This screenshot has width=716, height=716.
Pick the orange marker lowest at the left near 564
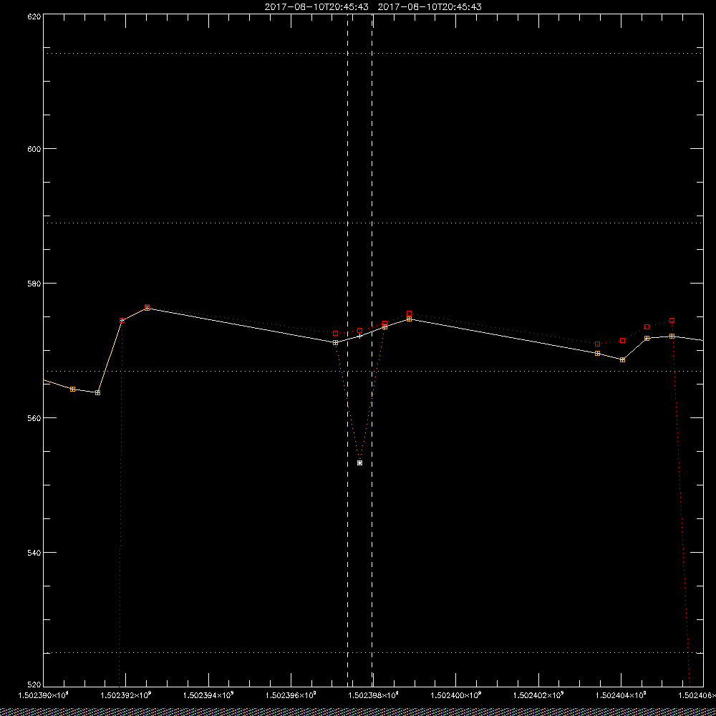[x=97, y=392]
